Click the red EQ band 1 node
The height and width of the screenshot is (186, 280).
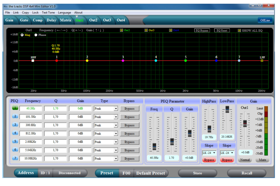click(57, 61)
